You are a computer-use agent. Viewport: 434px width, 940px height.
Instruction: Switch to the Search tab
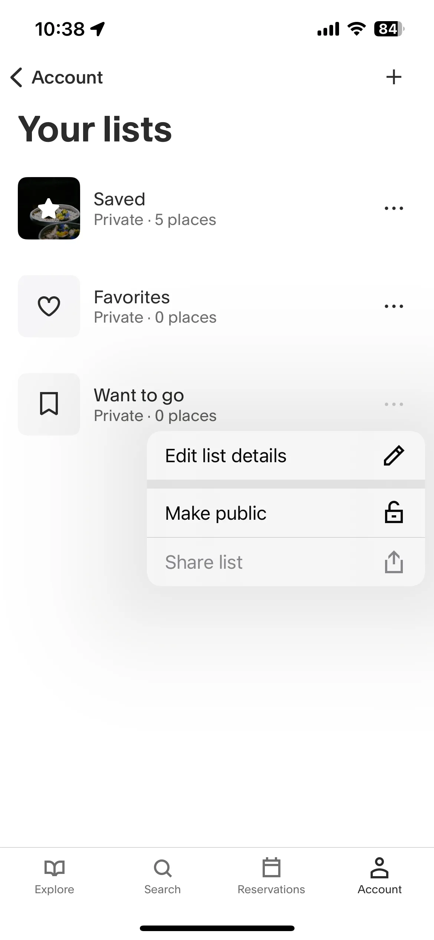click(x=162, y=876)
